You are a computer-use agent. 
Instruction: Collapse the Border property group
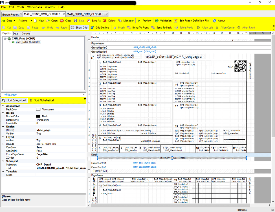(x=3, y=113)
